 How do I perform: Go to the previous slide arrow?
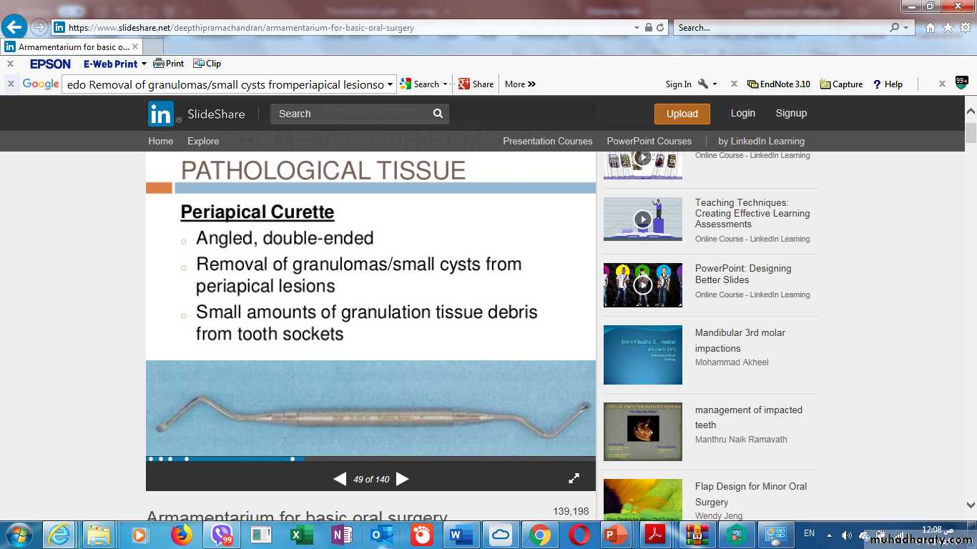point(340,479)
